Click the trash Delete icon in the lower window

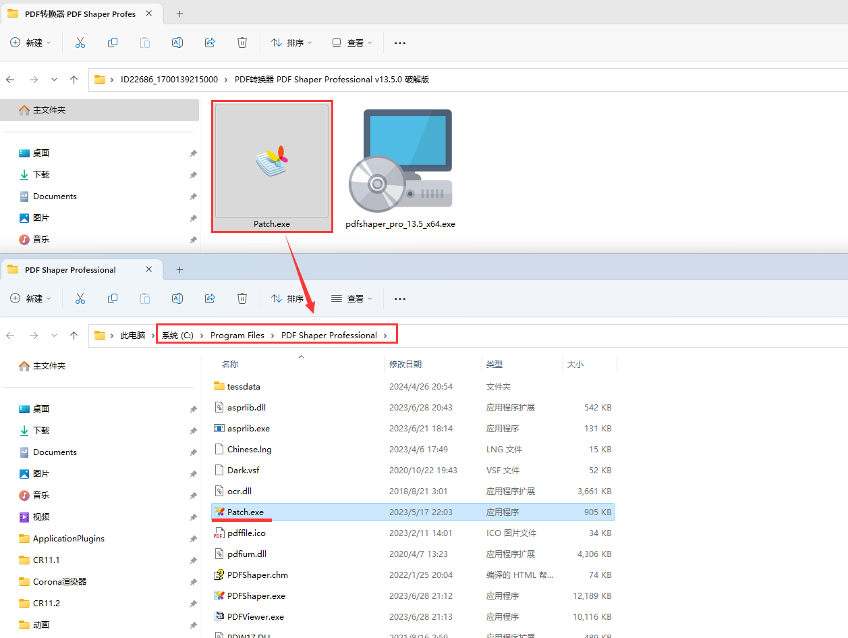click(242, 298)
